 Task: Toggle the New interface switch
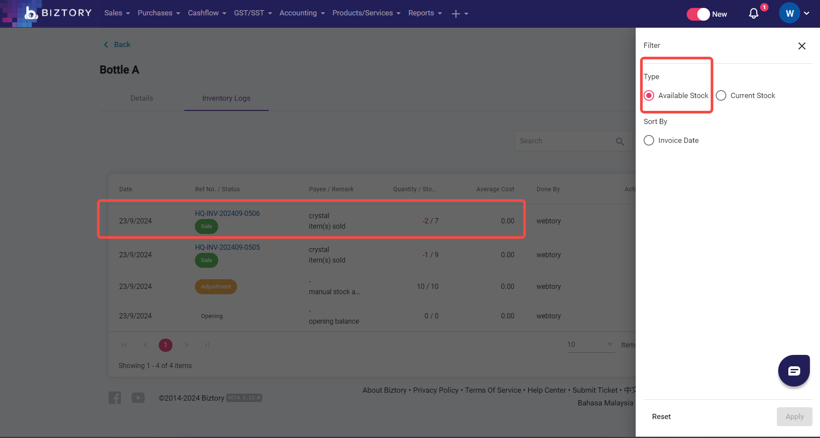(x=698, y=14)
